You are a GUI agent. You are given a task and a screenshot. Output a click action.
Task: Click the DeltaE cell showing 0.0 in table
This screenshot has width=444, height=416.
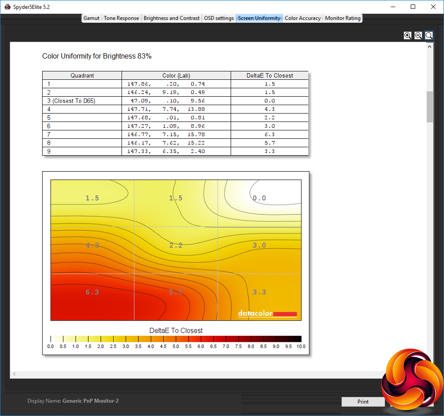click(x=270, y=101)
